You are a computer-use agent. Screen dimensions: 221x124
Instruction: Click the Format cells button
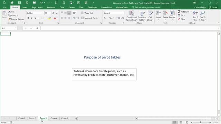(172, 15)
